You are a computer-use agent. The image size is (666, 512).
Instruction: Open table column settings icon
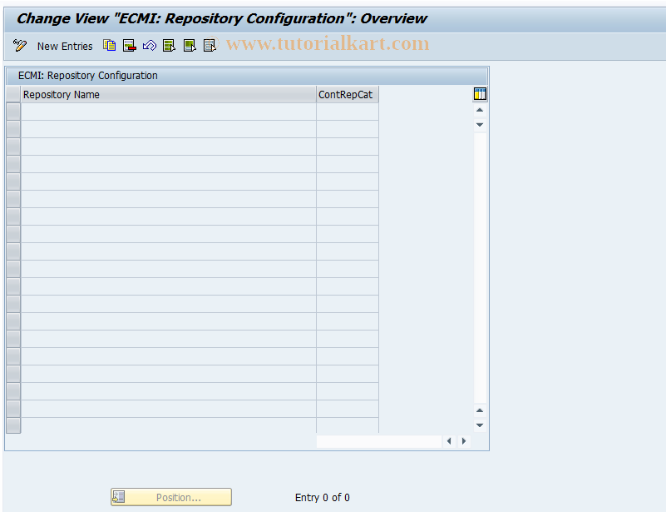click(x=480, y=94)
